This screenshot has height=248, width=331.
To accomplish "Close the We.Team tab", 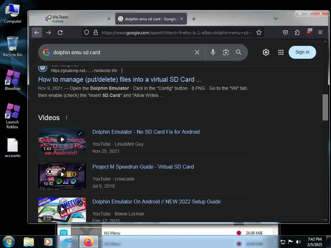I will coord(109,19).
